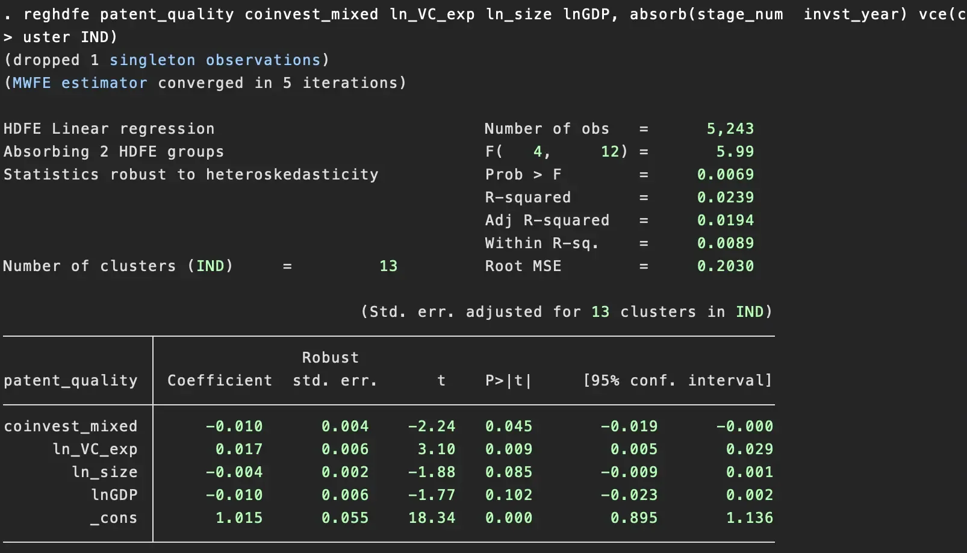The width and height of the screenshot is (967, 553).
Task: Click the Prob > F value 0.0069
Action: 725,175
